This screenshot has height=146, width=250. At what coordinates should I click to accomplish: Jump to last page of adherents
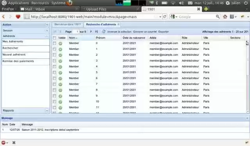point(96,32)
